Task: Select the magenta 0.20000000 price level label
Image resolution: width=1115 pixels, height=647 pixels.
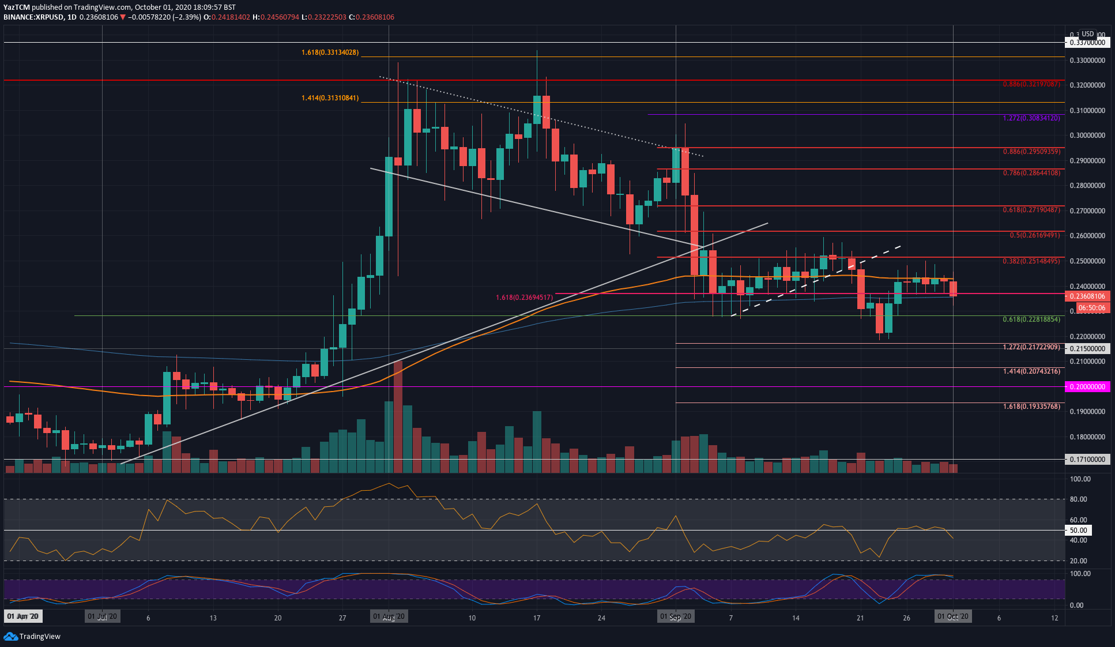Action: point(1087,387)
